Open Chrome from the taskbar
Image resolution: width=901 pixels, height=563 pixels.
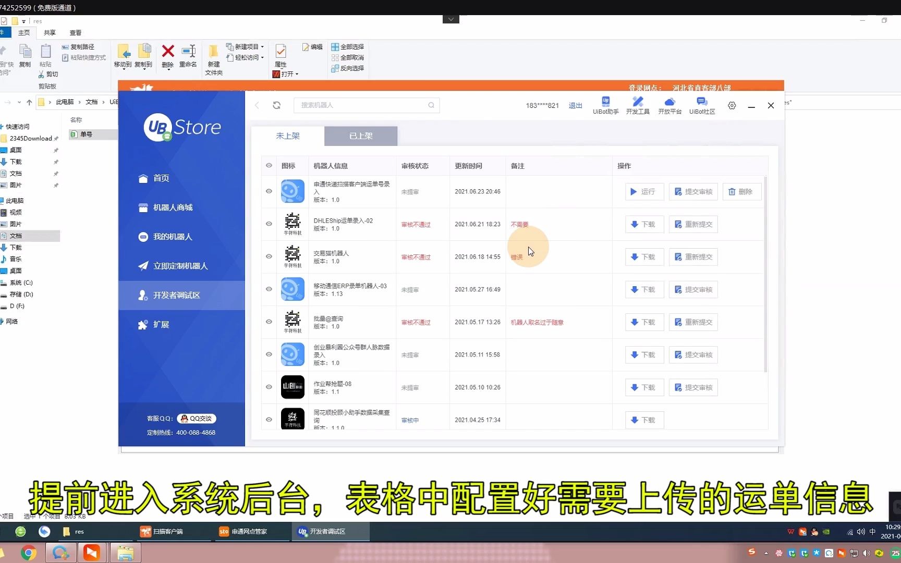(x=29, y=553)
